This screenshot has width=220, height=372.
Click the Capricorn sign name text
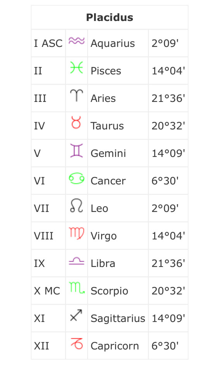pos(115,346)
